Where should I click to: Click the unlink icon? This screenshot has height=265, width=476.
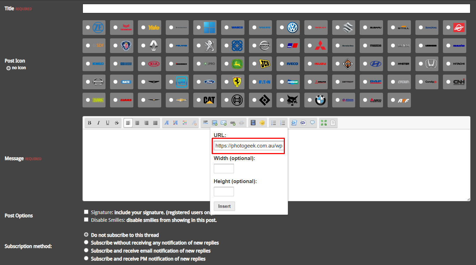click(x=242, y=123)
